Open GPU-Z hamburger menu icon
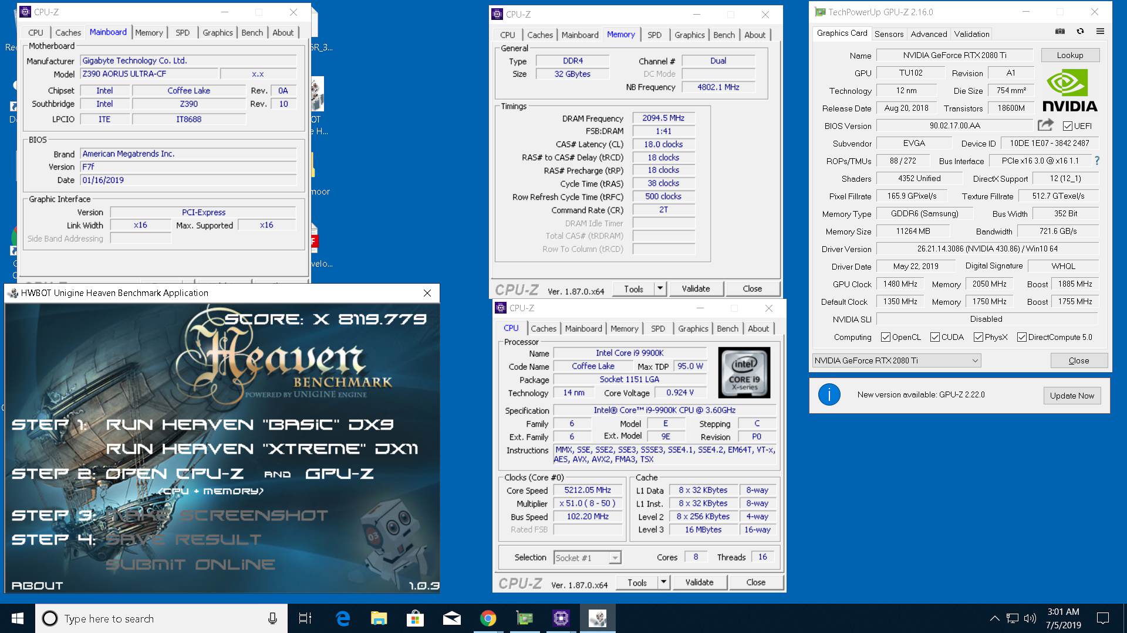 1100,32
